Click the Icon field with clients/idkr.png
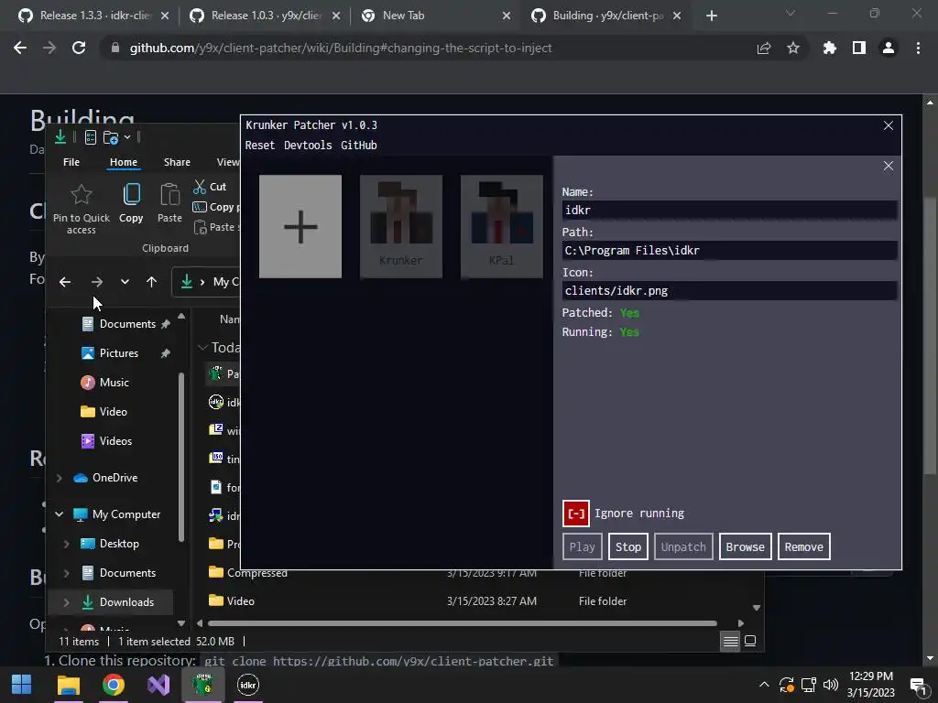938x703 pixels. pyautogui.click(x=729, y=291)
